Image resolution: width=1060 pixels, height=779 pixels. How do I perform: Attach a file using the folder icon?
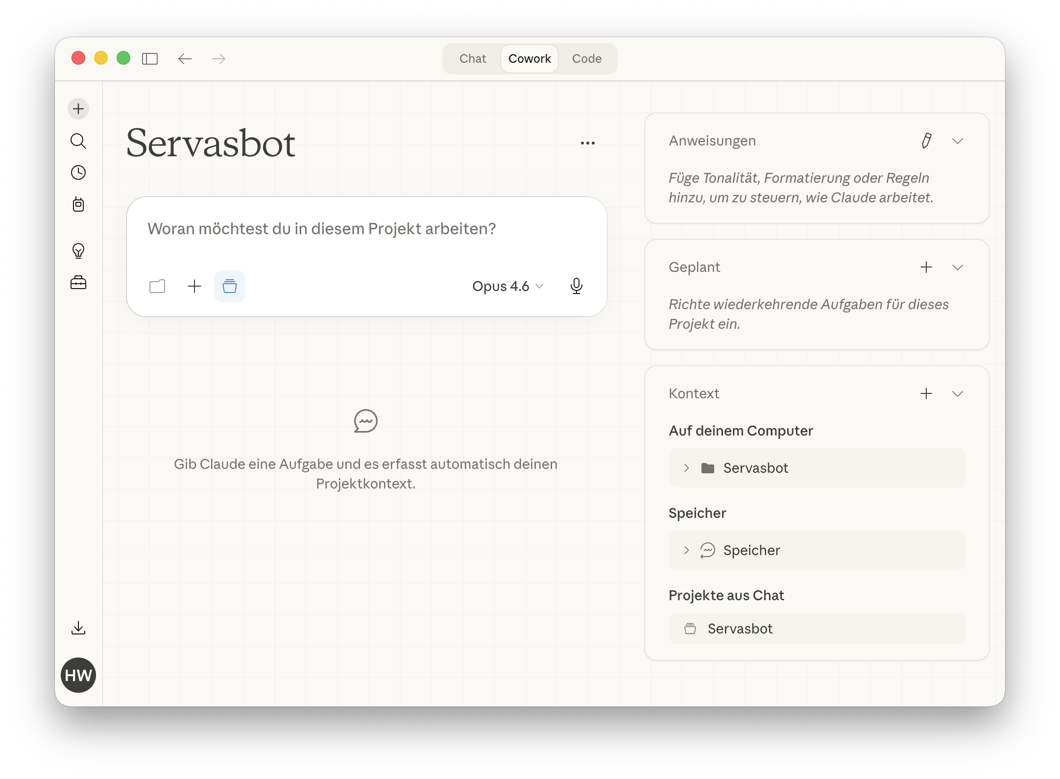click(x=157, y=286)
